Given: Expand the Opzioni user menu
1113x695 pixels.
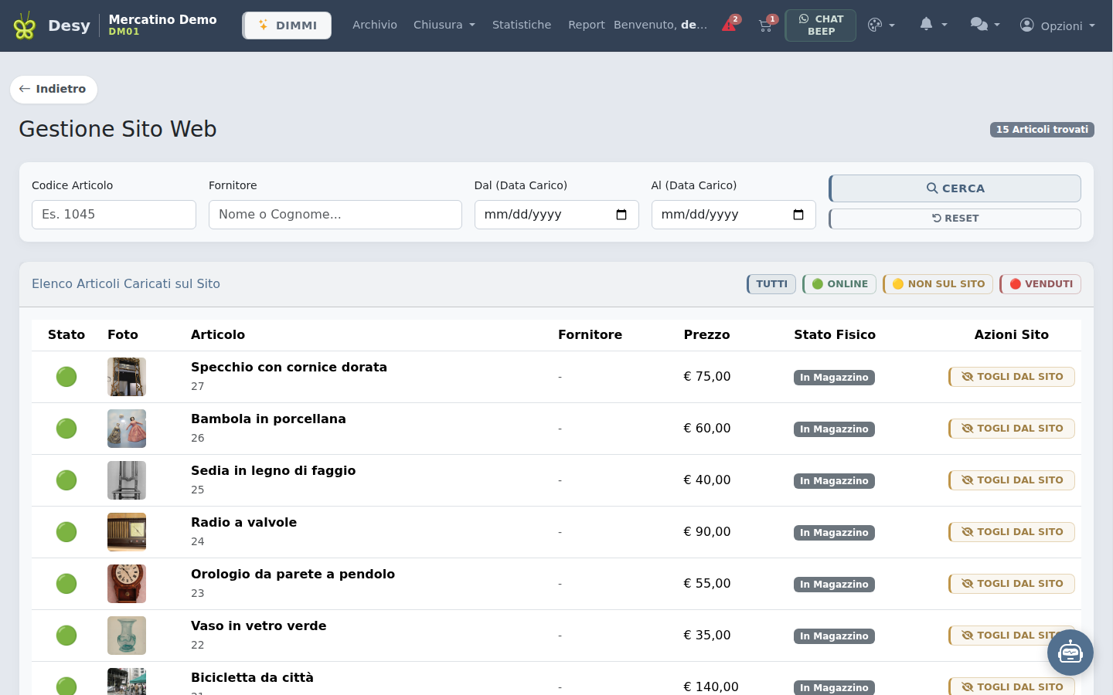Looking at the screenshot, I should click(1057, 25).
